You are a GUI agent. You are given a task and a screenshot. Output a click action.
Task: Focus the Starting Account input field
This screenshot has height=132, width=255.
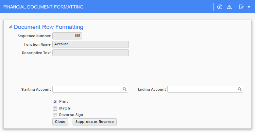click(90, 89)
